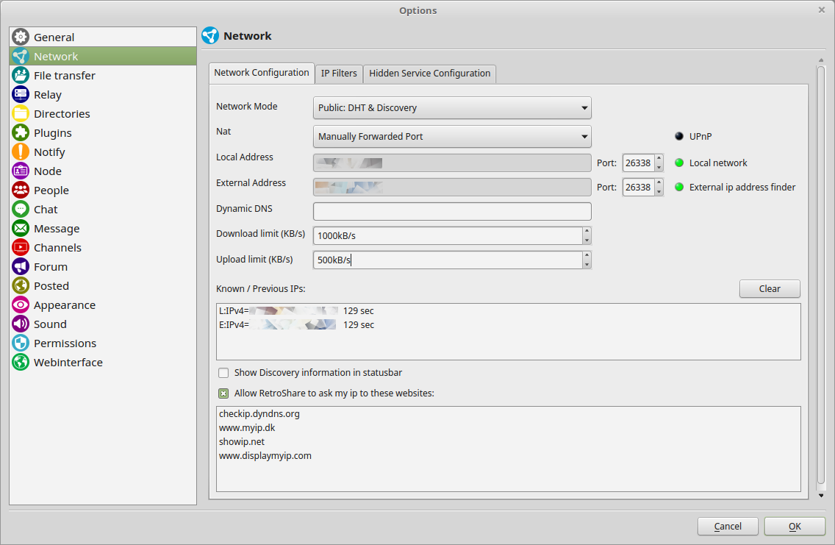Click the Upload limit input field

pyautogui.click(x=448, y=260)
